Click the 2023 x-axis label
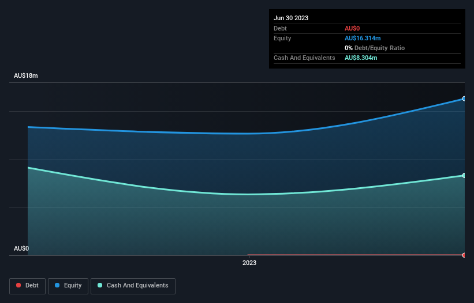The width and height of the screenshot is (474, 303). tap(249, 263)
